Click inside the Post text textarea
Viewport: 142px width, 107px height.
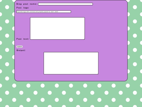pos(57,28)
